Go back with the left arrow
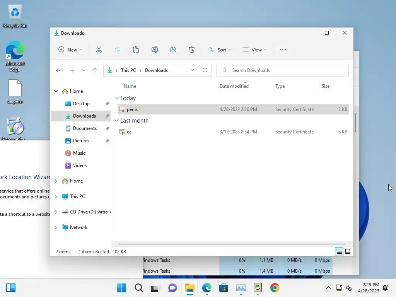The width and height of the screenshot is (396, 297). [x=58, y=70]
